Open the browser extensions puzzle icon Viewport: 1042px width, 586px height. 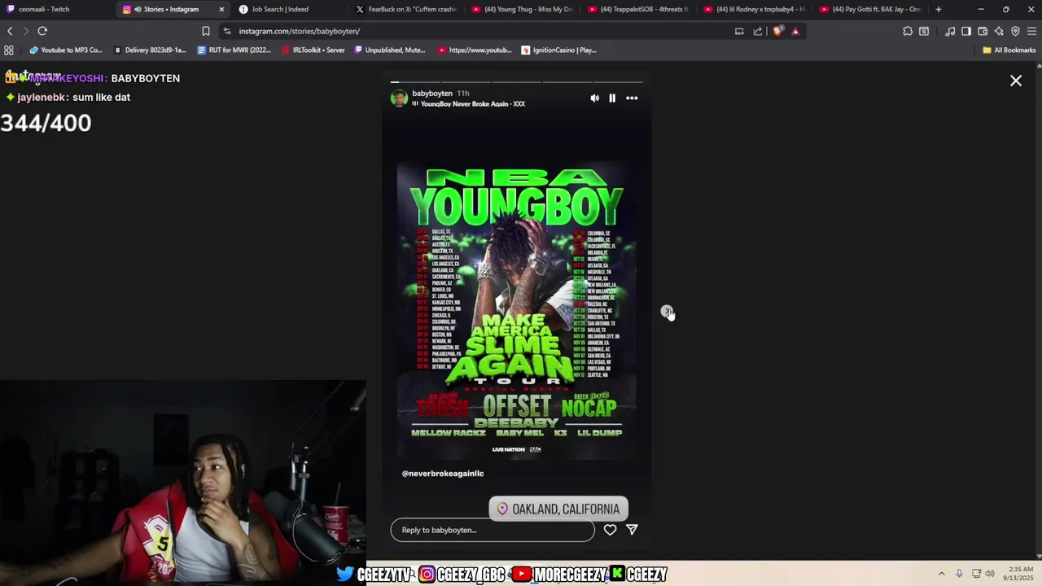pyautogui.click(x=908, y=31)
